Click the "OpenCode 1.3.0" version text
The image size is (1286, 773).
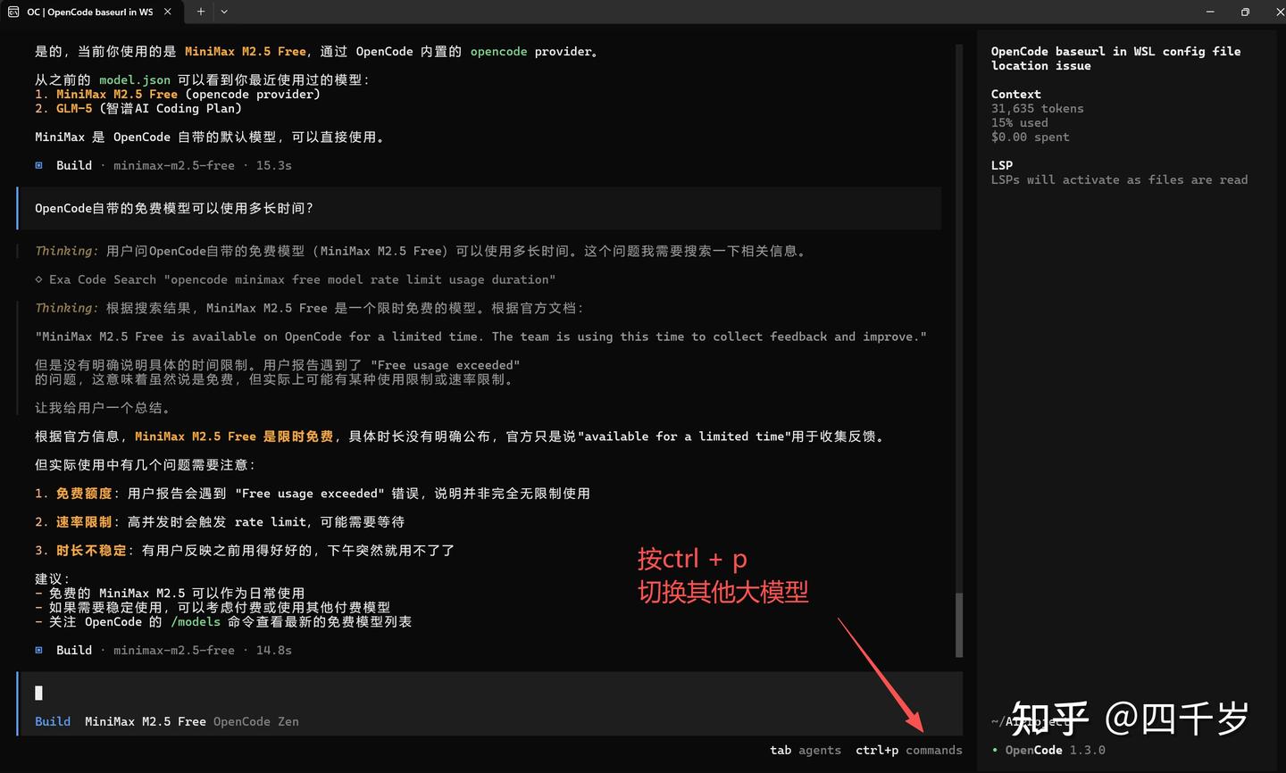pos(1056,750)
